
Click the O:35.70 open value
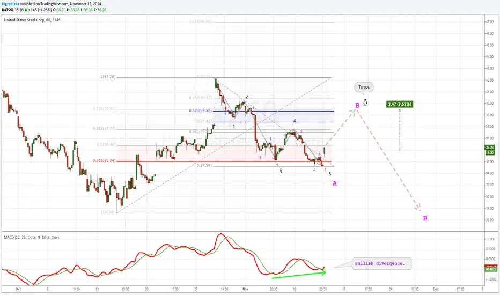pyautogui.click(x=60, y=10)
